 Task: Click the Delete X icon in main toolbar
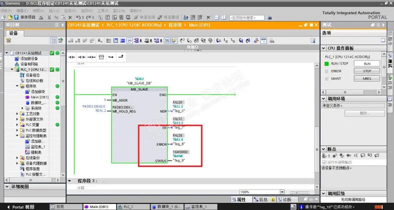[70, 17]
